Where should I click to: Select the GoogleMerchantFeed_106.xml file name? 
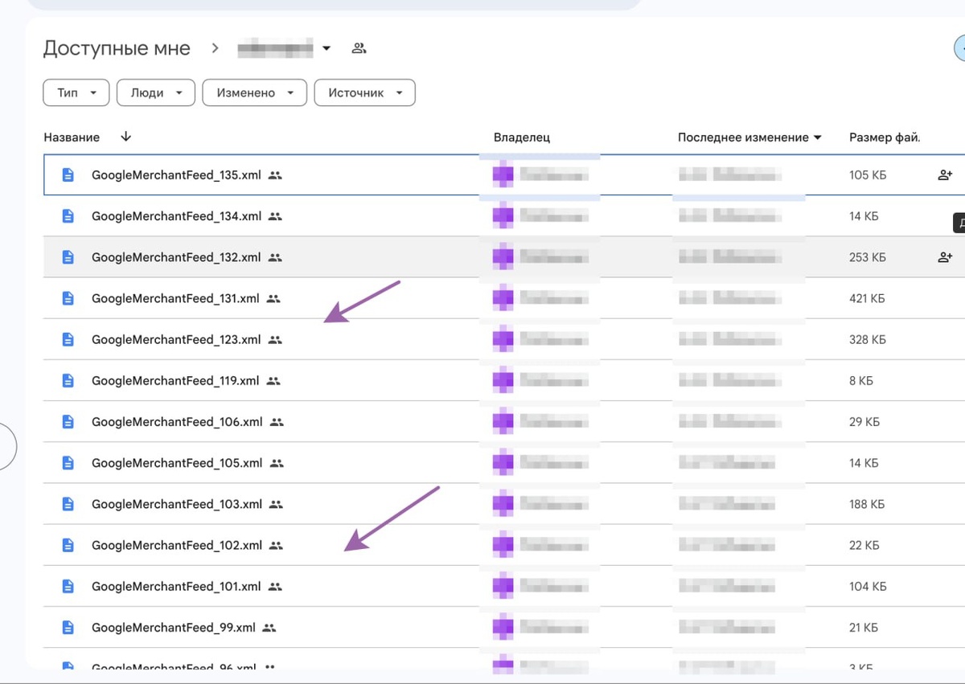pos(177,421)
